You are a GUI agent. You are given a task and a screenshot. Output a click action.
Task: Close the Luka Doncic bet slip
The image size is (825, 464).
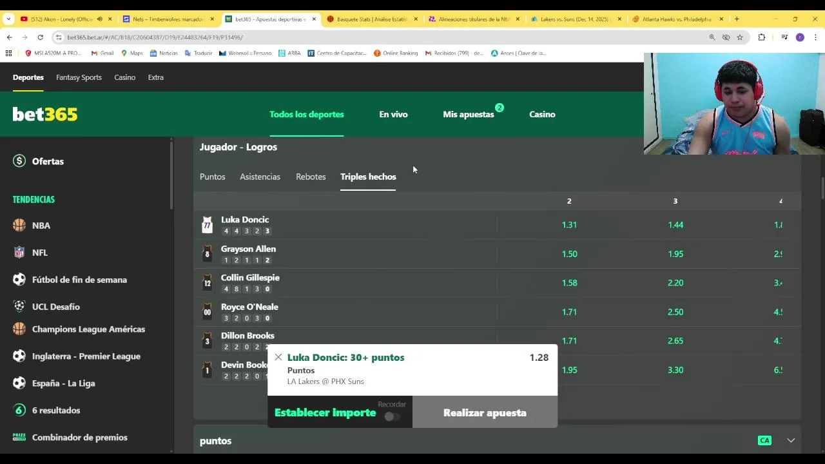(278, 357)
